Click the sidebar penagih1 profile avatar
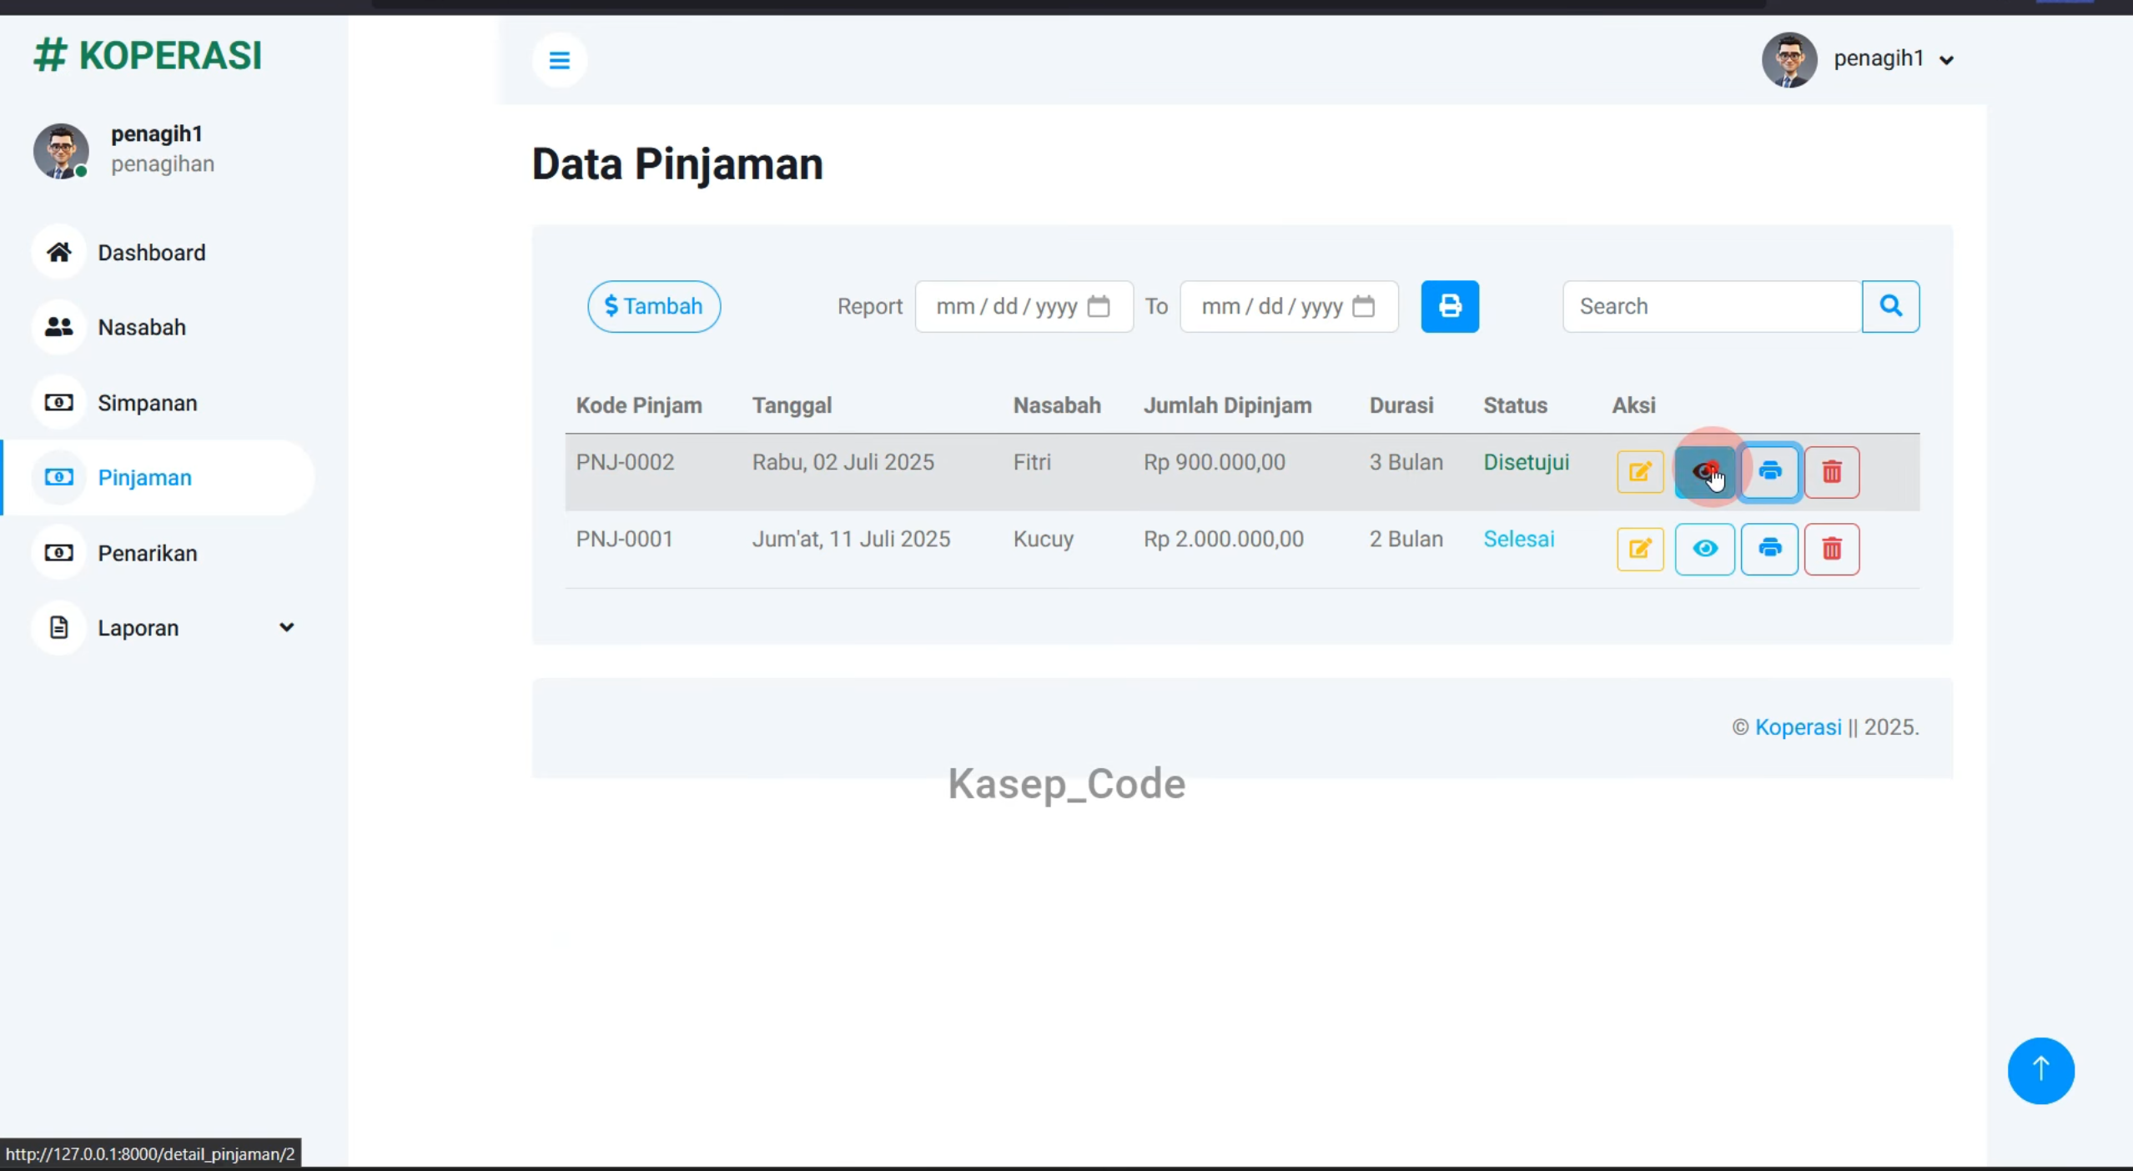Image resolution: width=2133 pixels, height=1171 pixels. 61,151
